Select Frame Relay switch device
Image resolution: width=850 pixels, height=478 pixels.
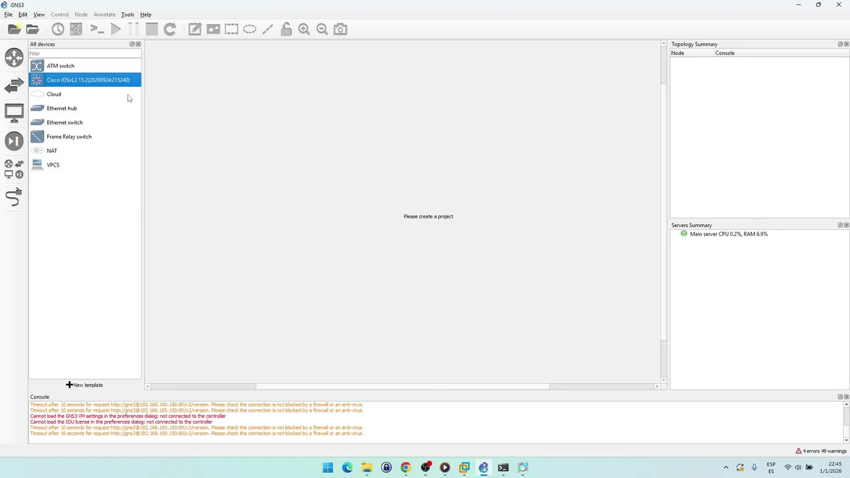coord(85,137)
